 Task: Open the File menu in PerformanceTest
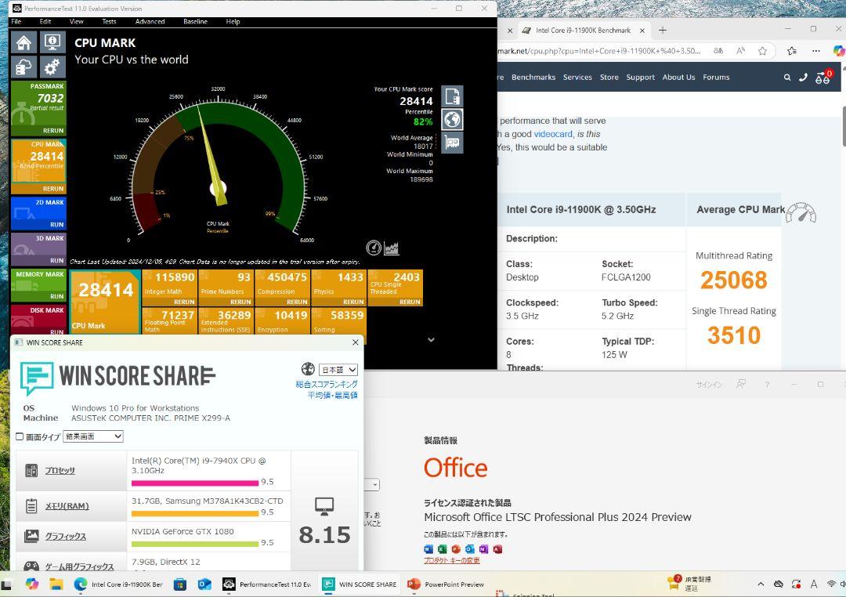click(16, 22)
